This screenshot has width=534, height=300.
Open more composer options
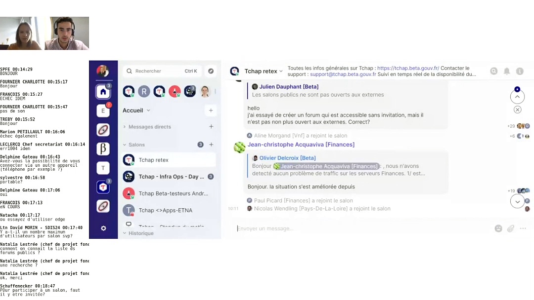[523, 228]
